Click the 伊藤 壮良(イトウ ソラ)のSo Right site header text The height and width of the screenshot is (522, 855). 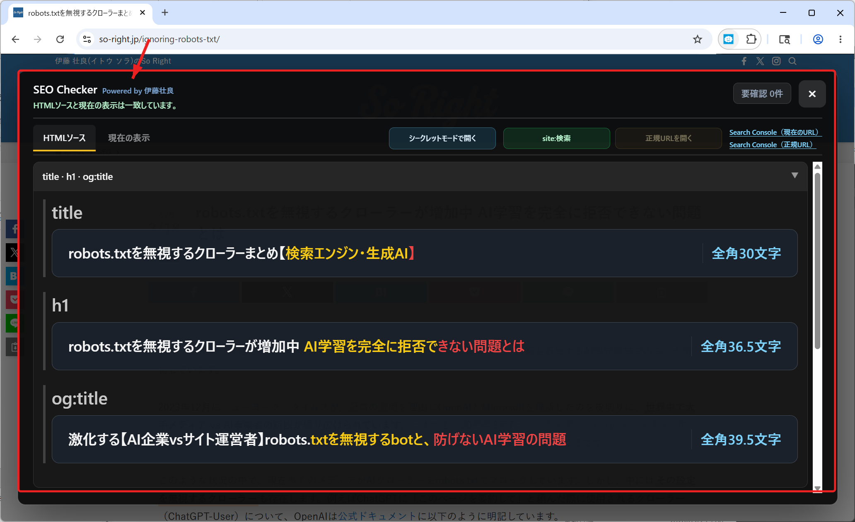click(113, 61)
